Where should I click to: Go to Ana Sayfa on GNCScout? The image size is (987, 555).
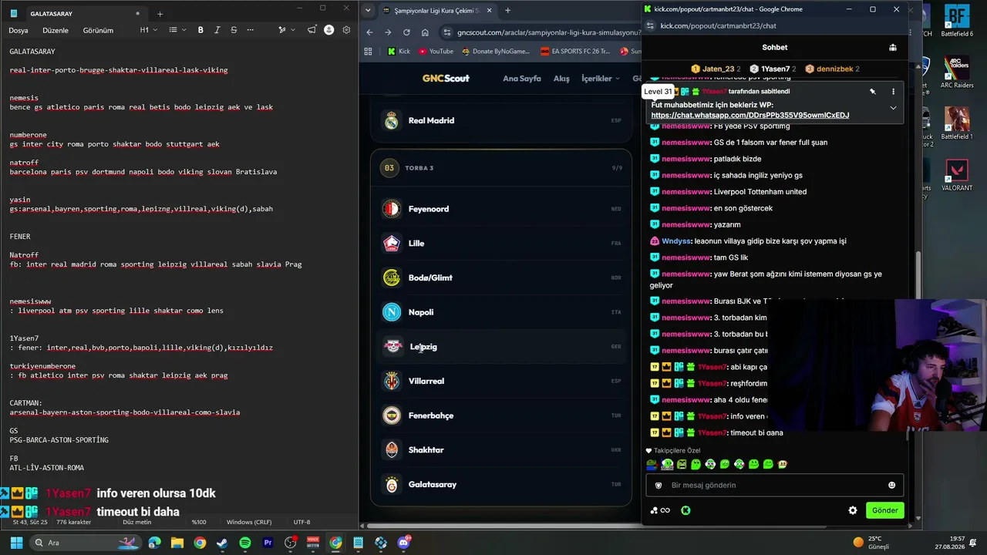tap(522, 79)
